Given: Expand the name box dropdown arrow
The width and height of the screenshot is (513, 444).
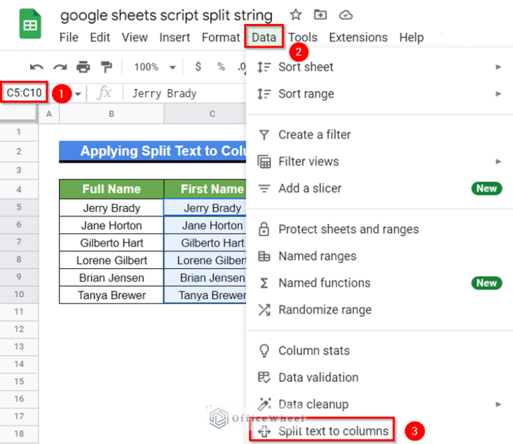Looking at the screenshot, I should [78, 94].
